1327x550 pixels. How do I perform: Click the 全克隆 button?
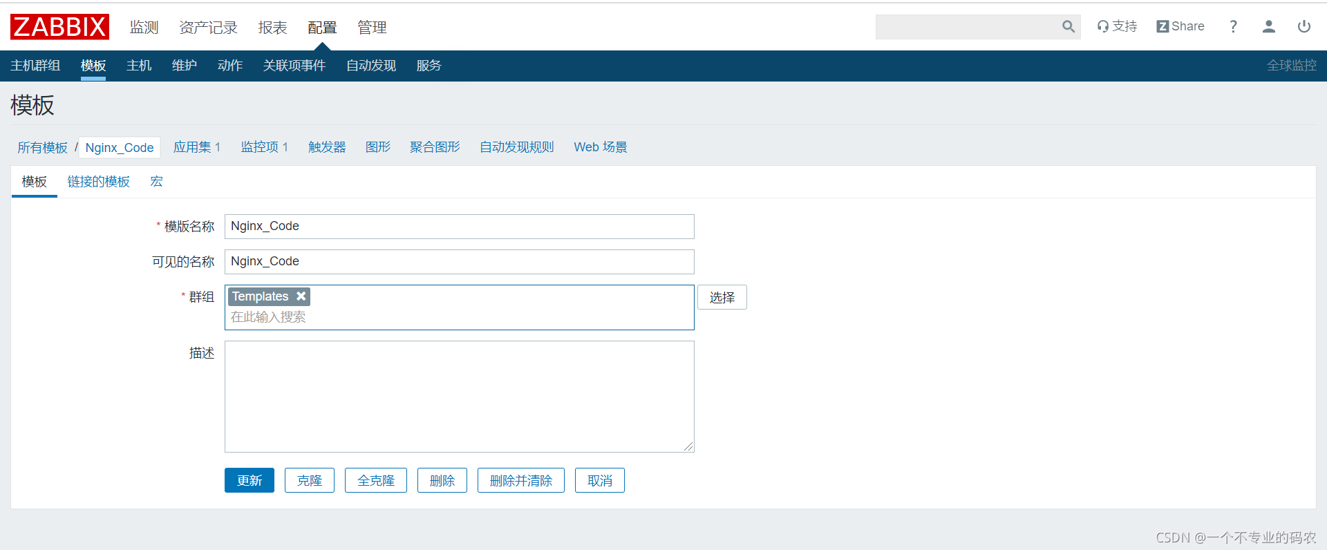[376, 480]
